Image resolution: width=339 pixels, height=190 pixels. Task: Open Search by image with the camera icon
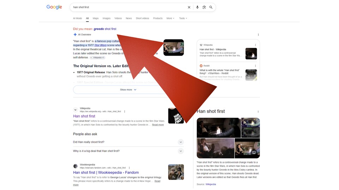point(204,7)
